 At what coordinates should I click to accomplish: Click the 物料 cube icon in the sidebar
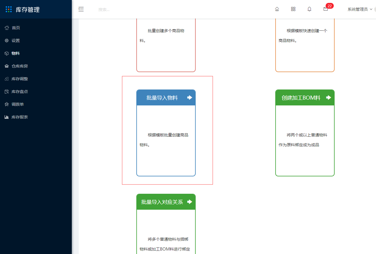(7, 53)
